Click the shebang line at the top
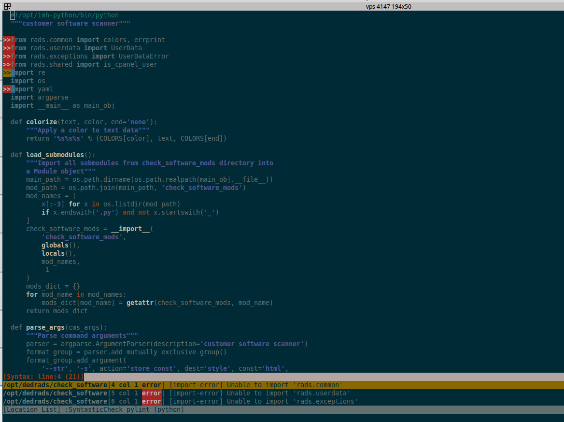Screen dimensions: 564x422 [x=65, y=15]
